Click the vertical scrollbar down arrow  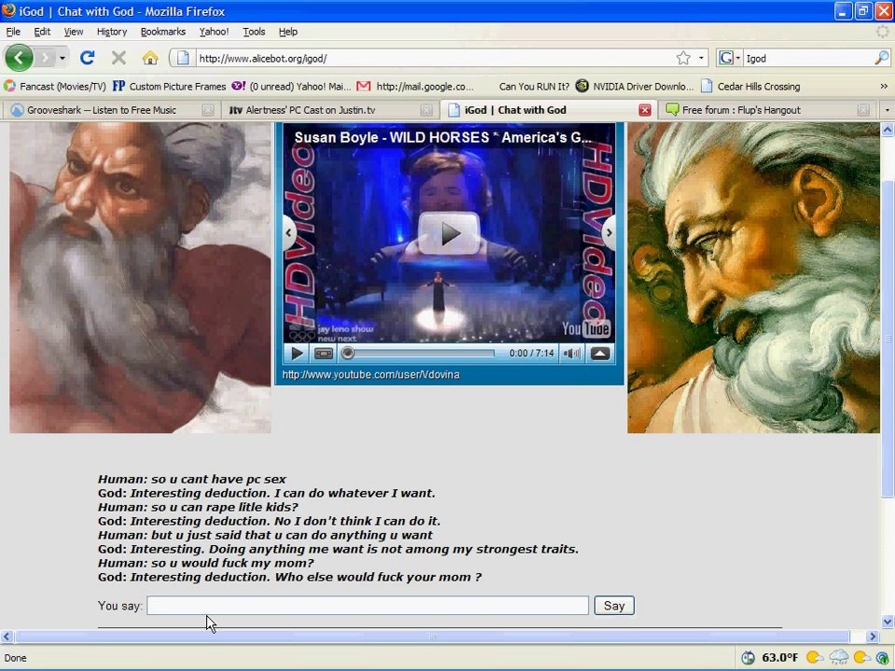coord(888,622)
